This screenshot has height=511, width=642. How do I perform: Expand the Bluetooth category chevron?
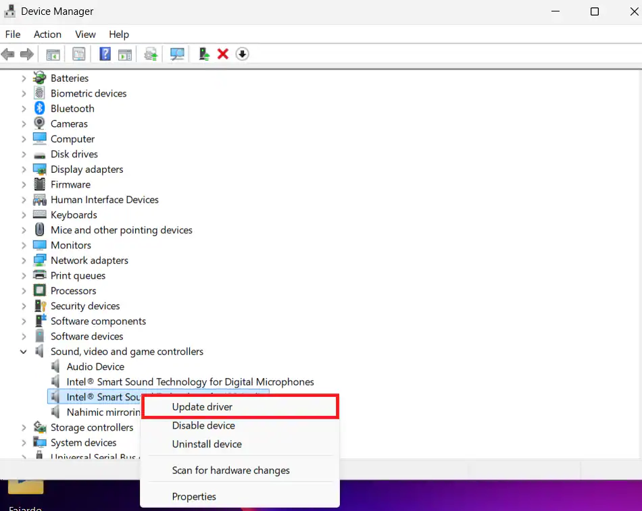click(24, 109)
